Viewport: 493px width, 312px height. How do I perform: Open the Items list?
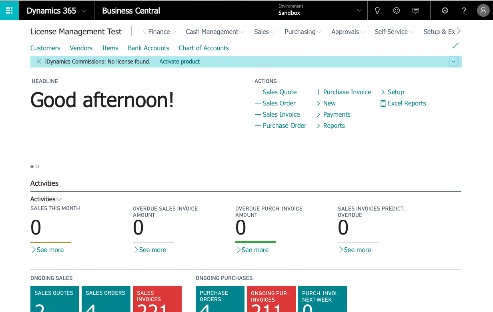click(110, 48)
